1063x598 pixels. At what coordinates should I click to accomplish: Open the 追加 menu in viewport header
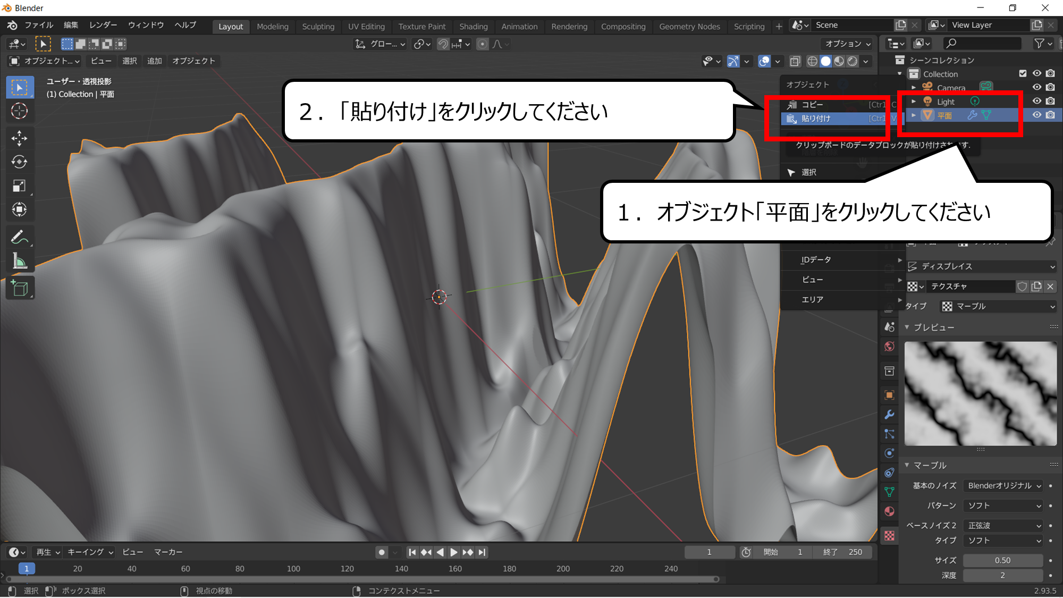(x=154, y=61)
